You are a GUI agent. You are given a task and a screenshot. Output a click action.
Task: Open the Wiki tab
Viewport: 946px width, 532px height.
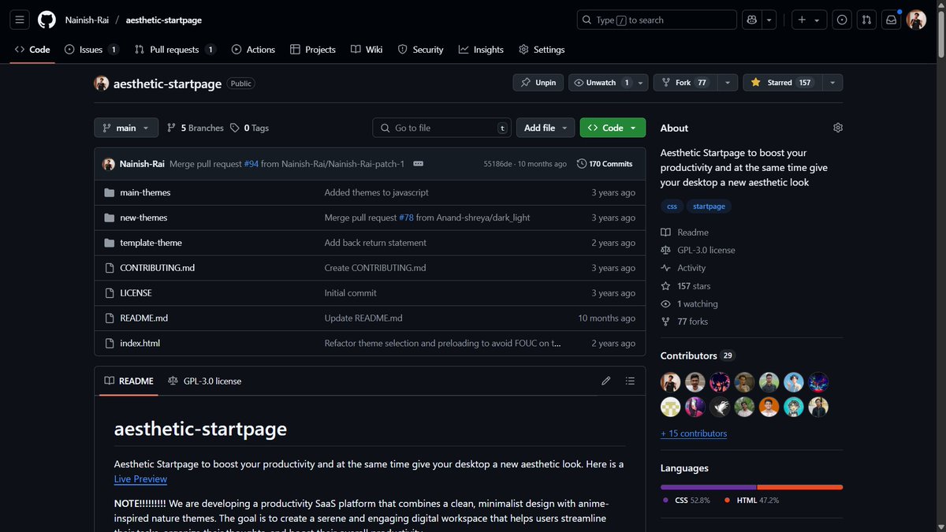pos(367,50)
